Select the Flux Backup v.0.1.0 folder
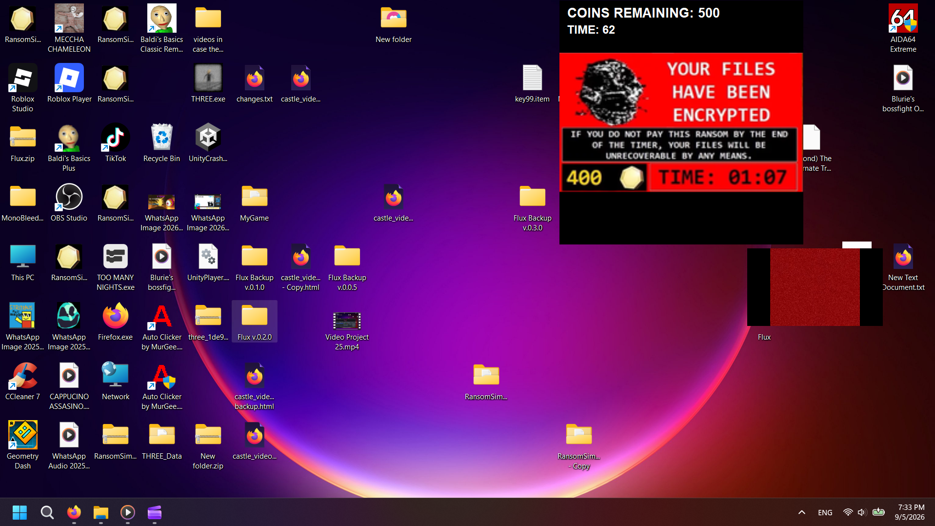This screenshot has height=526, width=935. (x=254, y=267)
